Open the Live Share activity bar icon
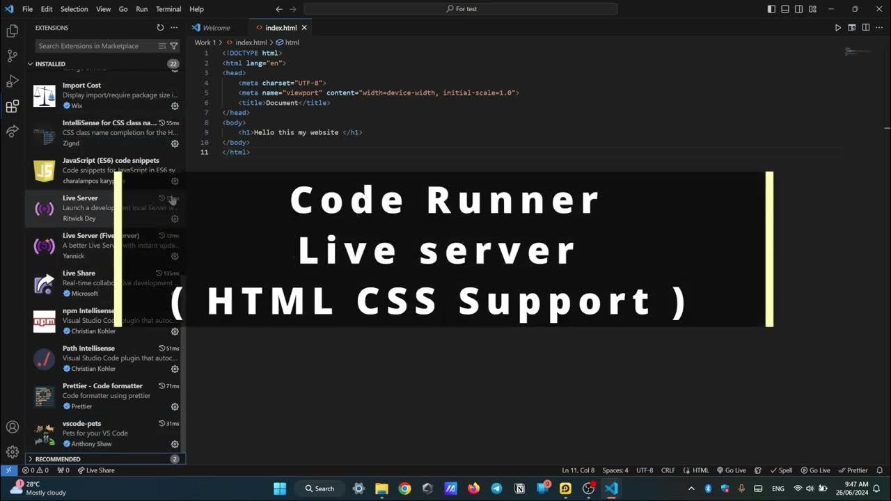The width and height of the screenshot is (891, 501). (x=12, y=131)
